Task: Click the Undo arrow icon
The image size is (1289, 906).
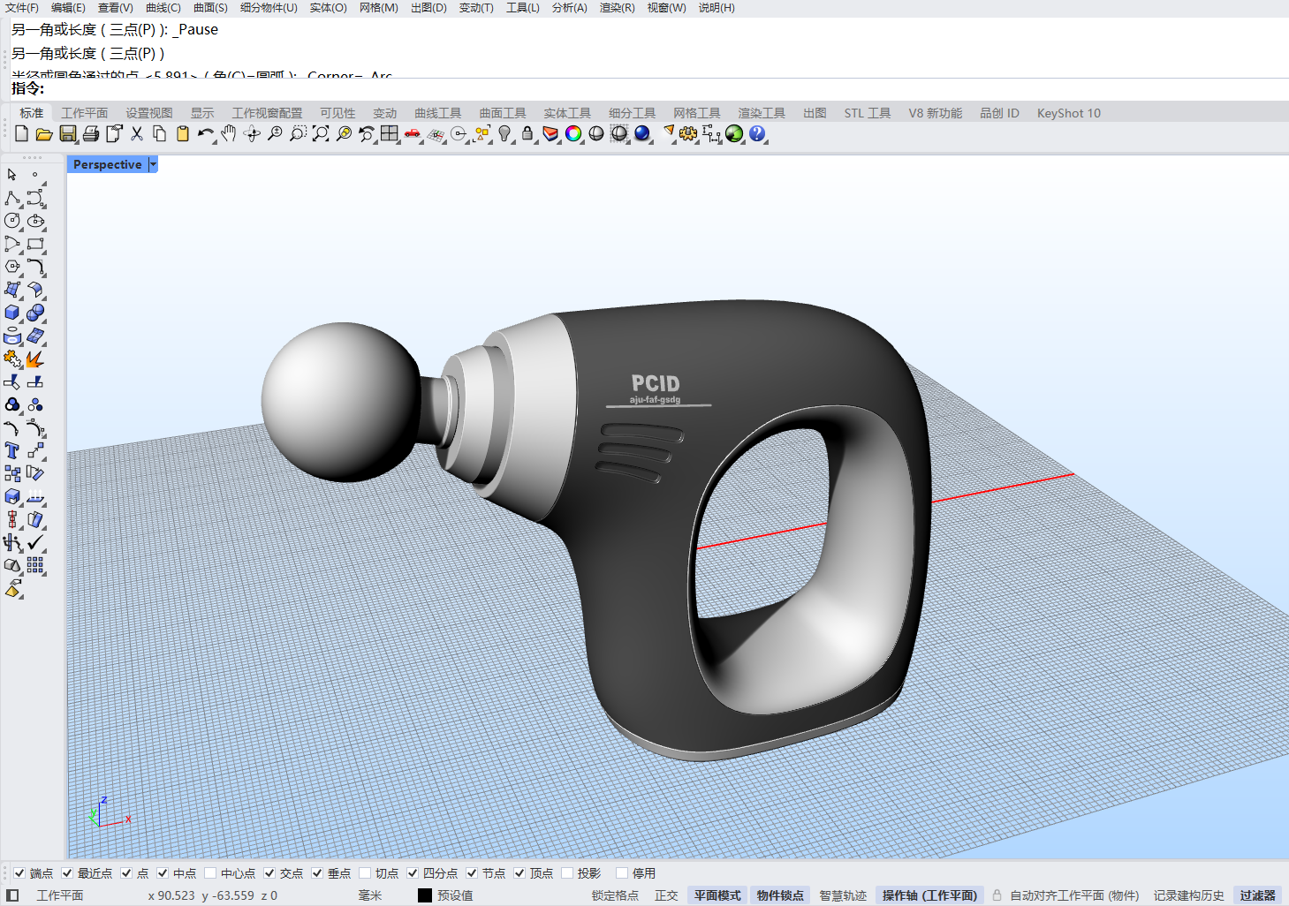Action: pyautogui.click(x=205, y=133)
